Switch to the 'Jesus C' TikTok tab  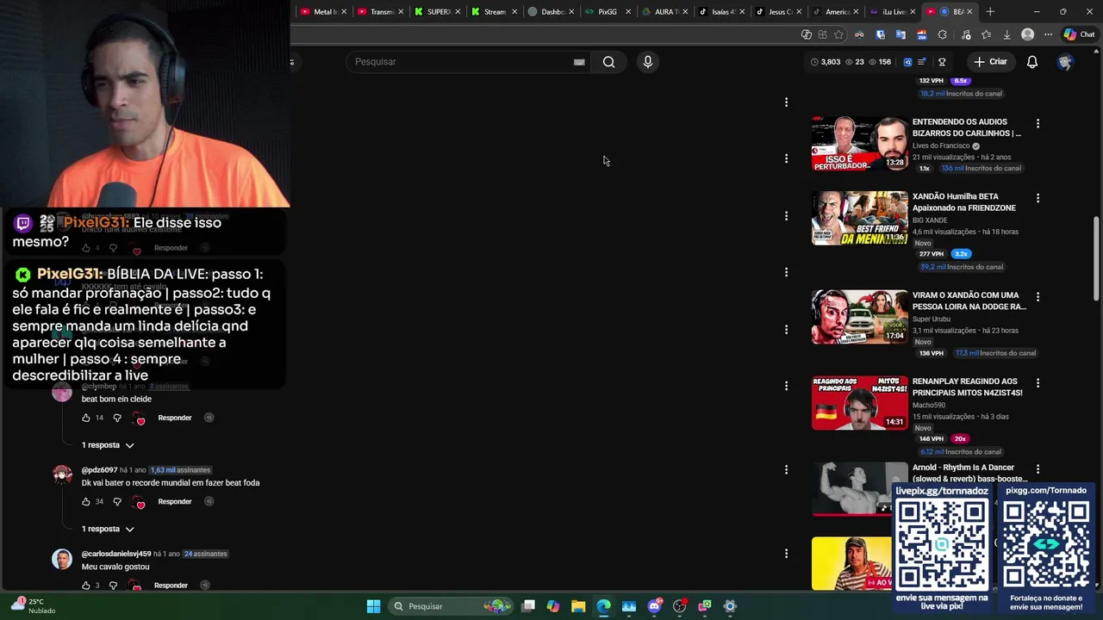[778, 12]
